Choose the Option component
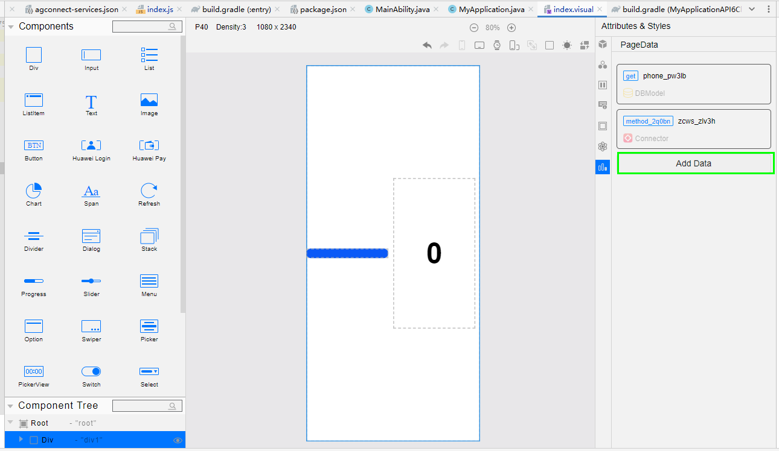779x451 pixels. (x=34, y=330)
